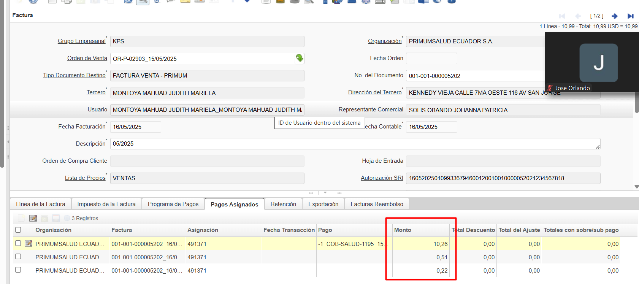Viewport: 639px width, 284px height.
Task: Switch to the Retención tab
Action: coord(283,204)
